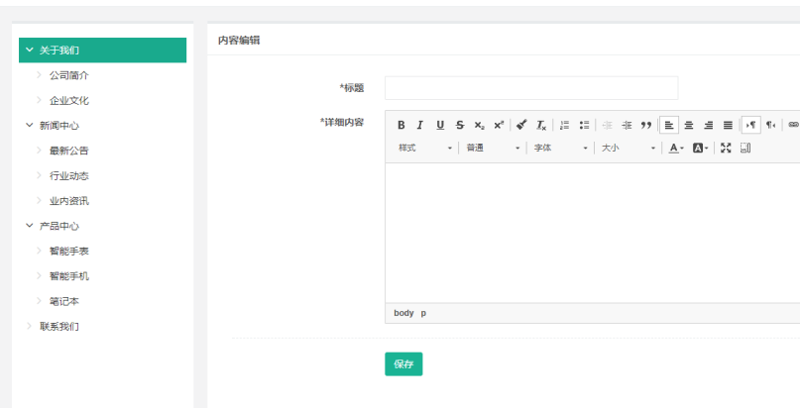Click the underline icon
The height and width of the screenshot is (408, 800).
point(440,125)
